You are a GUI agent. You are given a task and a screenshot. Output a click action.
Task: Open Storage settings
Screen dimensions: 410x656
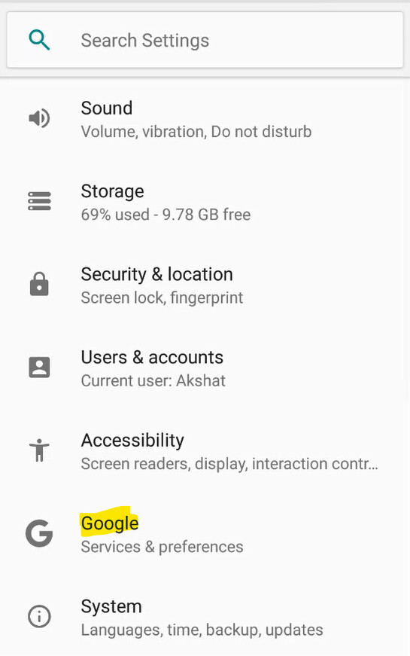click(x=205, y=202)
